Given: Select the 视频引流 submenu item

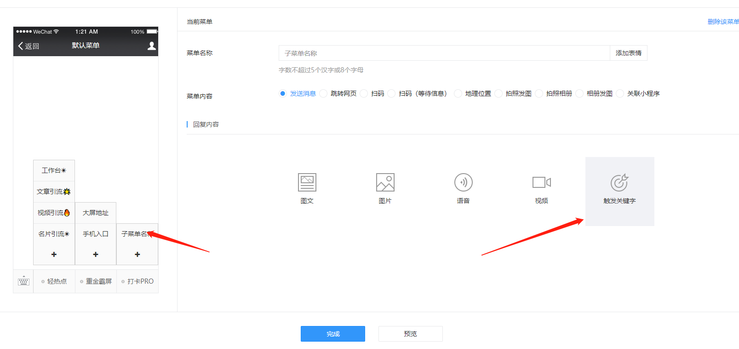Looking at the screenshot, I should click(54, 213).
